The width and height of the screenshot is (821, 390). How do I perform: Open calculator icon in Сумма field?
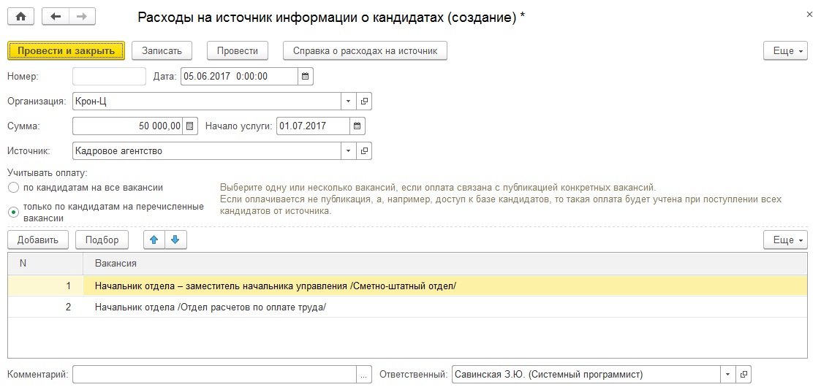tap(190, 126)
